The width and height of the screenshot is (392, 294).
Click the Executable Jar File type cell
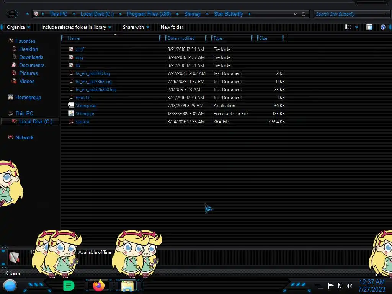[x=230, y=113]
